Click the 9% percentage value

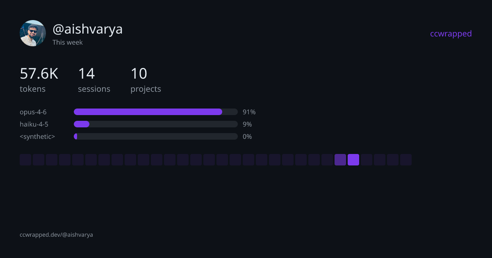pos(247,124)
